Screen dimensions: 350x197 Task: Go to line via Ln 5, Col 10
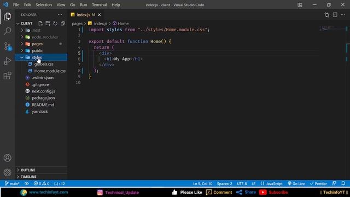coord(203,184)
